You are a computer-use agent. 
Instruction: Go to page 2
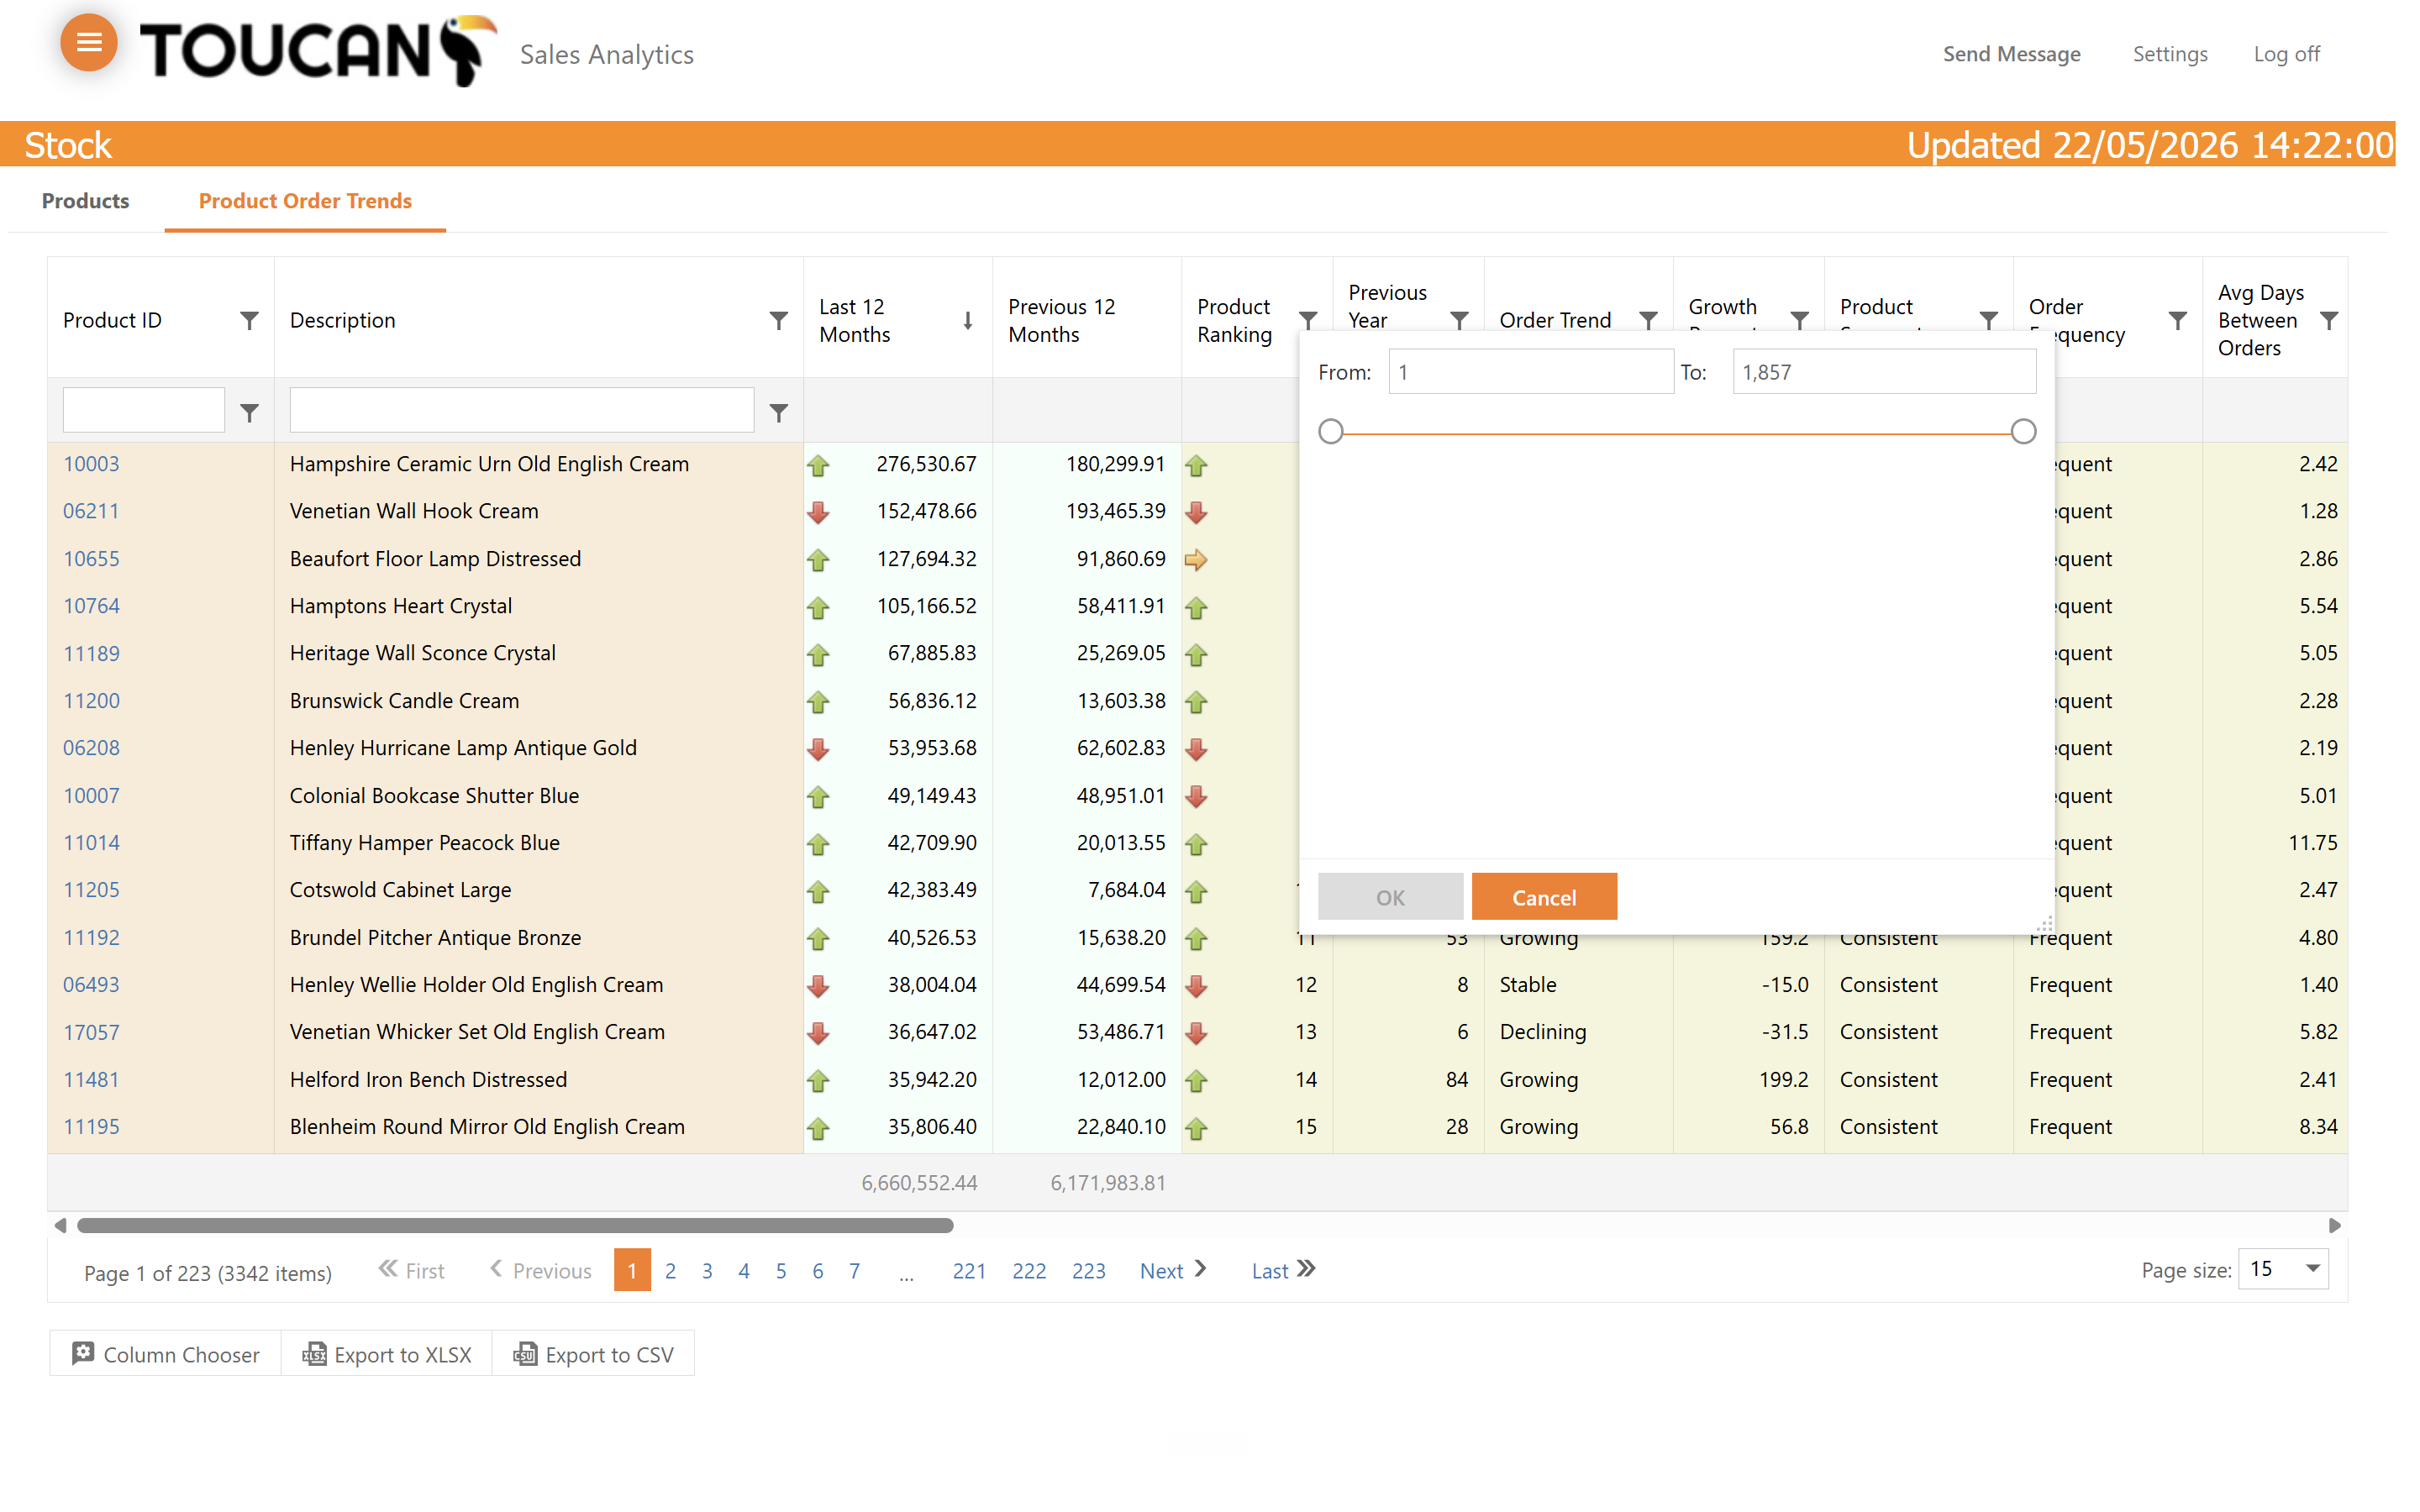click(670, 1270)
